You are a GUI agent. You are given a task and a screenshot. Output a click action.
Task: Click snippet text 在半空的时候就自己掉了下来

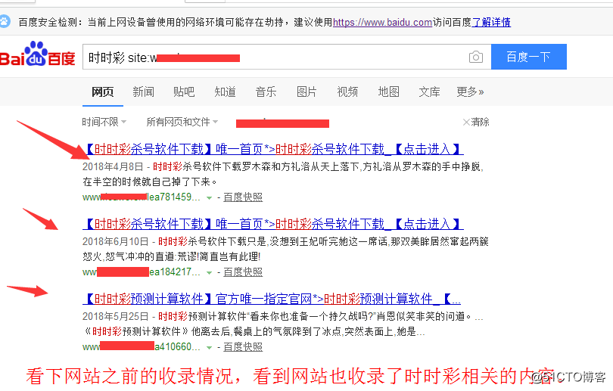pyautogui.click(x=147, y=182)
